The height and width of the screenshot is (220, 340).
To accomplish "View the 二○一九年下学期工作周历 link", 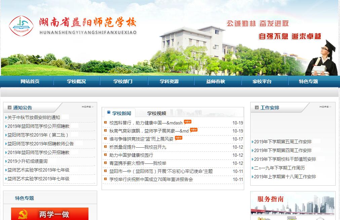I will [279, 168].
